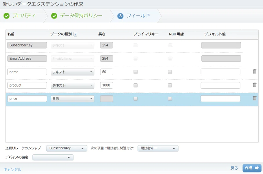
Task: Toggle primary key checkbox for product row
Action: click(136, 85)
